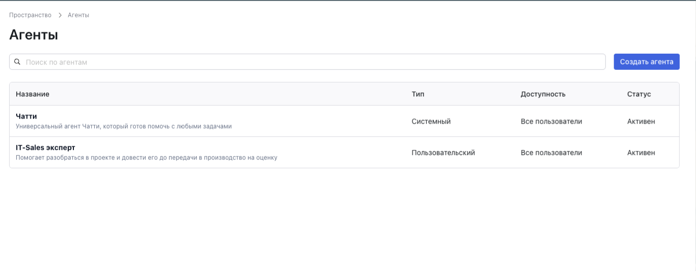Focus the 'Поиск по агентам' search field

tap(307, 62)
